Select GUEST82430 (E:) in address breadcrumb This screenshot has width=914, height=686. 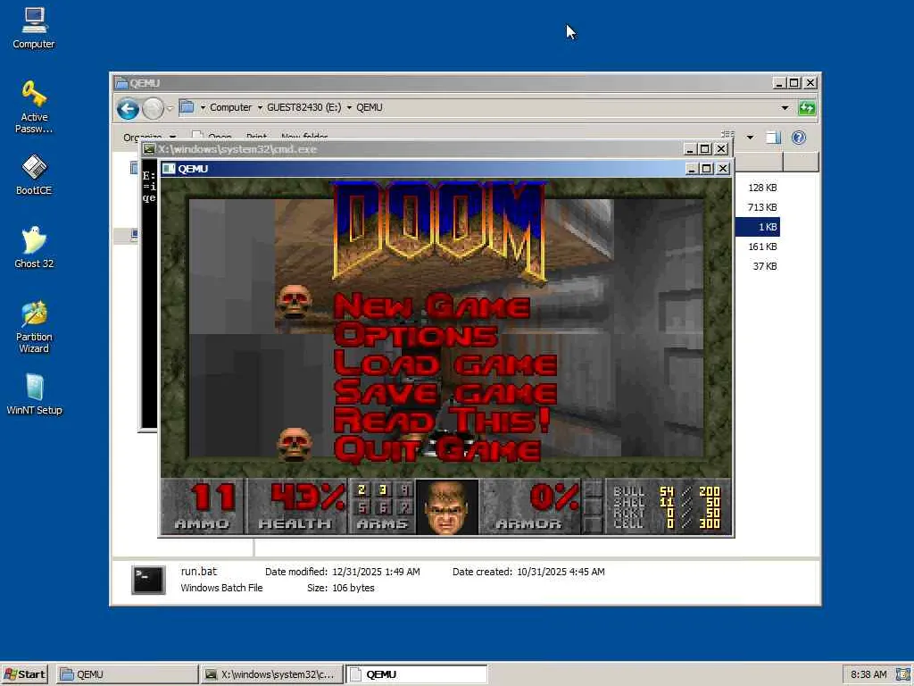click(303, 107)
